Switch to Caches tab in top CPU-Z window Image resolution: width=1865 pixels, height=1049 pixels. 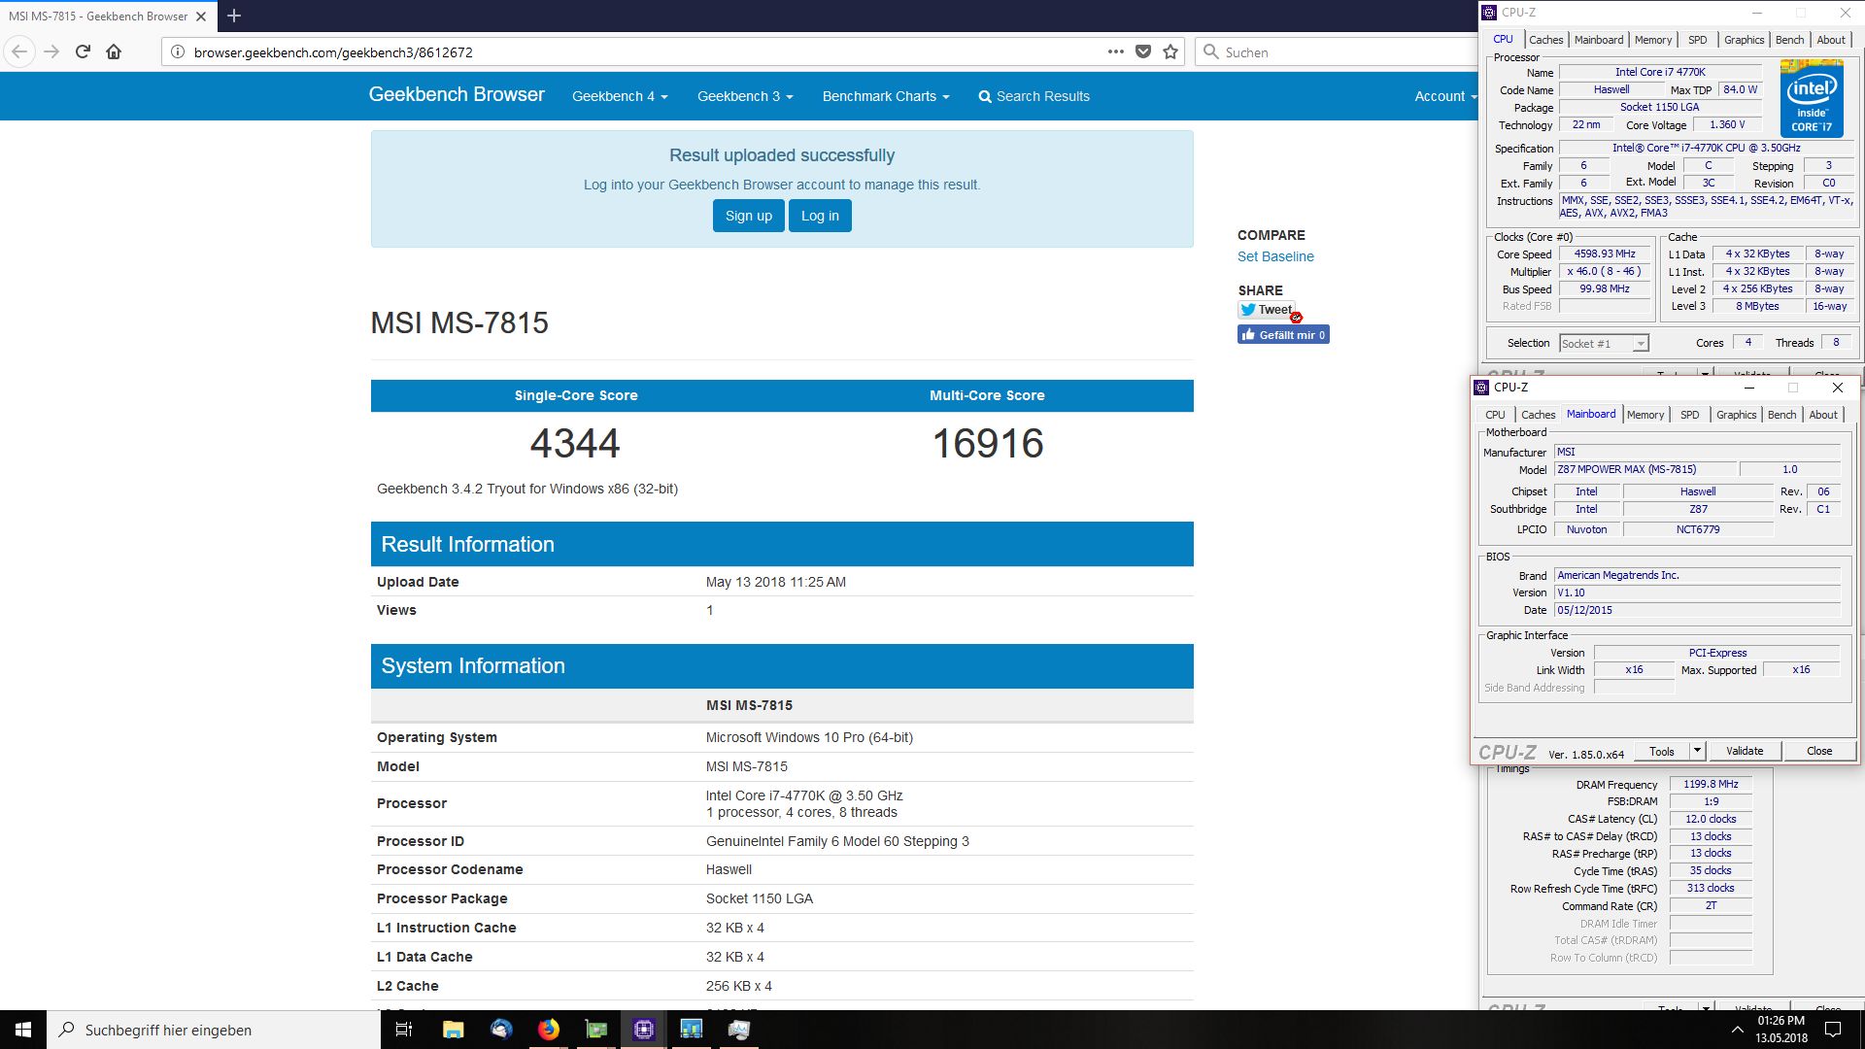[1545, 40]
